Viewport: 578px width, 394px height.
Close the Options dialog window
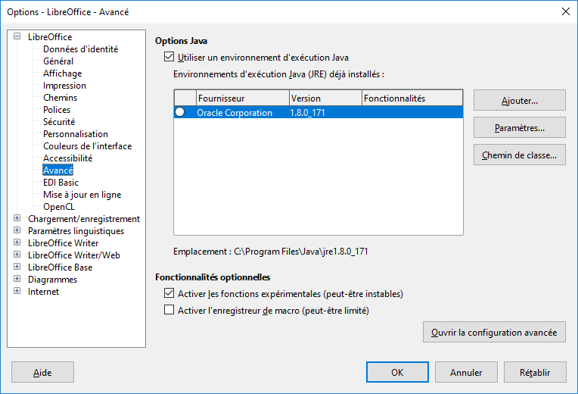(564, 11)
